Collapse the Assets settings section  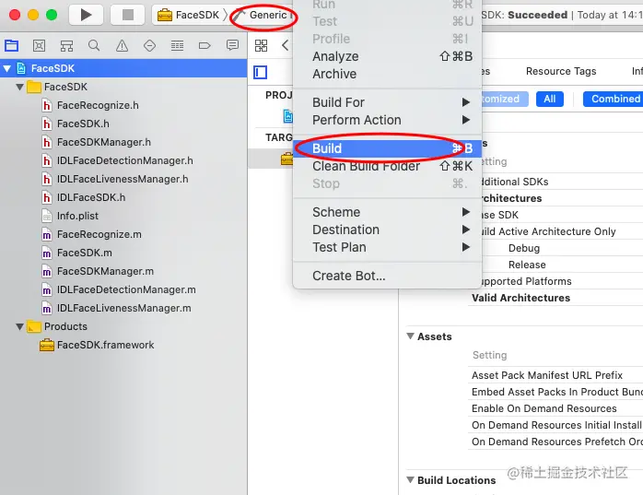click(410, 336)
